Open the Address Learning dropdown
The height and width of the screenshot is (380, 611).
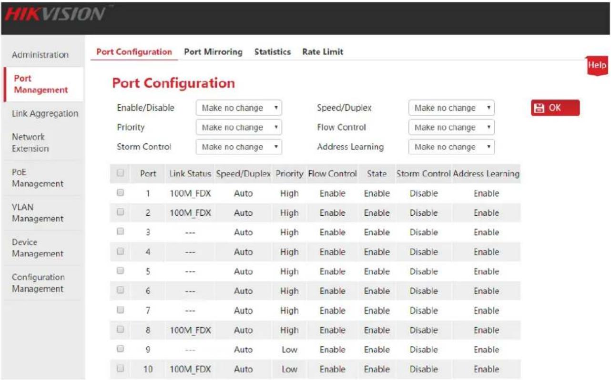pyautogui.click(x=451, y=147)
